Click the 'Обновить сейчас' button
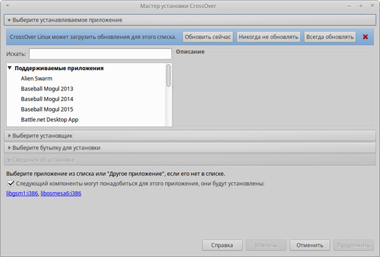 [208, 37]
